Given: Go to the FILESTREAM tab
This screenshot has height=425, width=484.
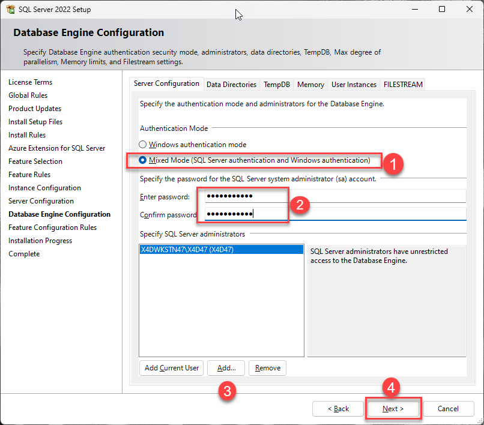Looking at the screenshot, I should tap(403, 85).
